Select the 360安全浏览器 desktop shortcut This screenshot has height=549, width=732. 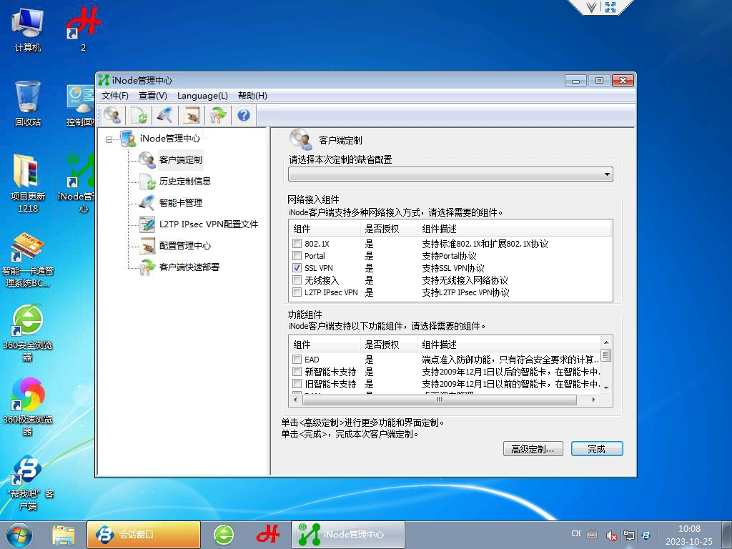click(x=28, y=333)
